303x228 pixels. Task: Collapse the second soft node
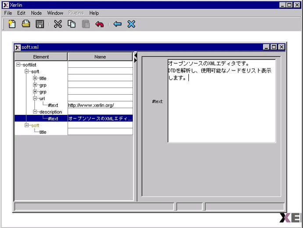26,125
